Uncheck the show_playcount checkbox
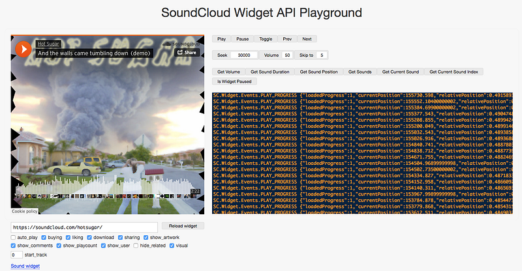The width and height of the screenshot is (522, 271). (x=59, y=246)
